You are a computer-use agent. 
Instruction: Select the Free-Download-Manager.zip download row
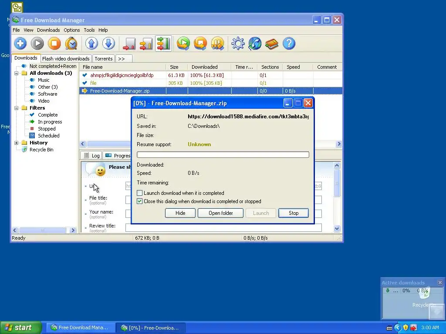[x=210, y=91]
